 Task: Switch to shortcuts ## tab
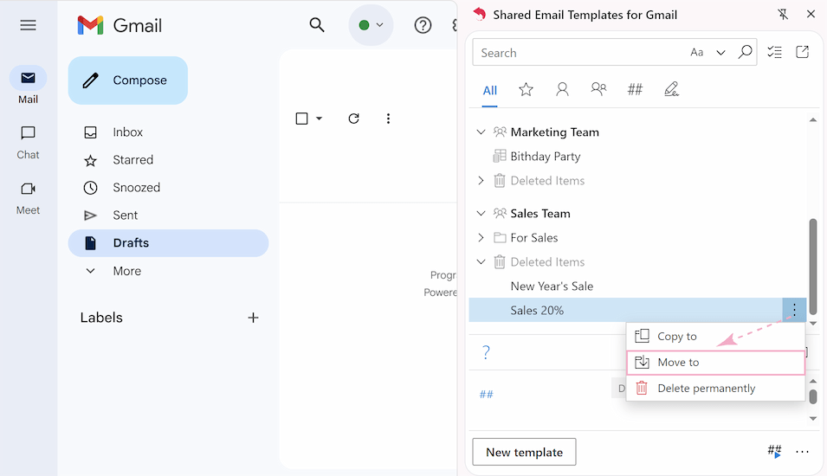click(635, 89)
